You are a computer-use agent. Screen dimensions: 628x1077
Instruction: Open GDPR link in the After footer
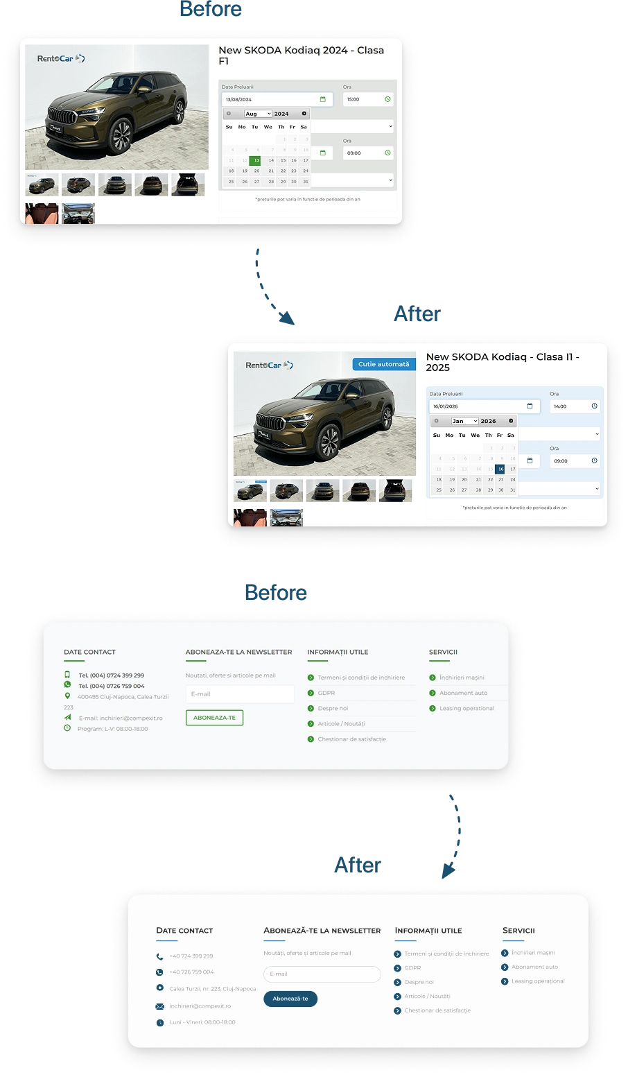coord(413,968)
